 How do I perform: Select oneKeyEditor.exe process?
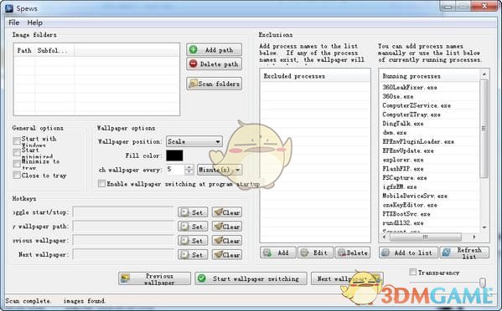tap(410, 205)
